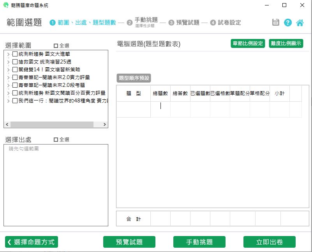This screenshot has width=312, height=252.
Task: Click 題型順序預設 button
Action: [134, 78]
